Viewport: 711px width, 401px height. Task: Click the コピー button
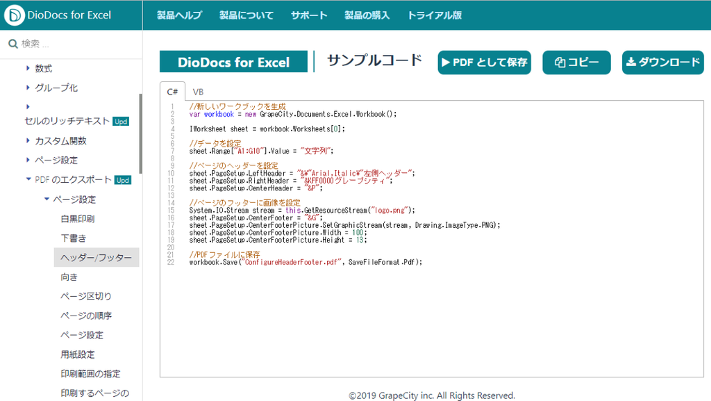576,62
